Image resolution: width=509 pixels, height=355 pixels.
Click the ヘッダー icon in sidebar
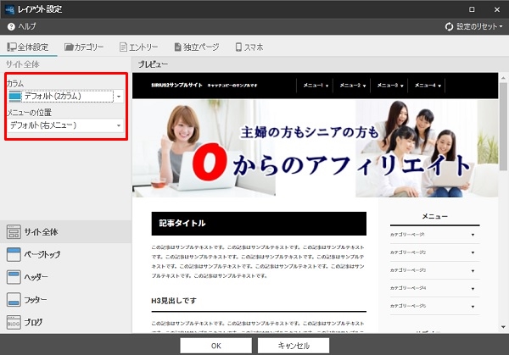tap(14, 277)
